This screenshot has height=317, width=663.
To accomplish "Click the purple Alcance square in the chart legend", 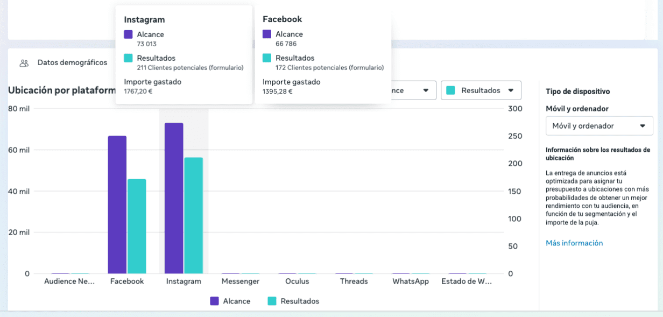I will point(215,301).
